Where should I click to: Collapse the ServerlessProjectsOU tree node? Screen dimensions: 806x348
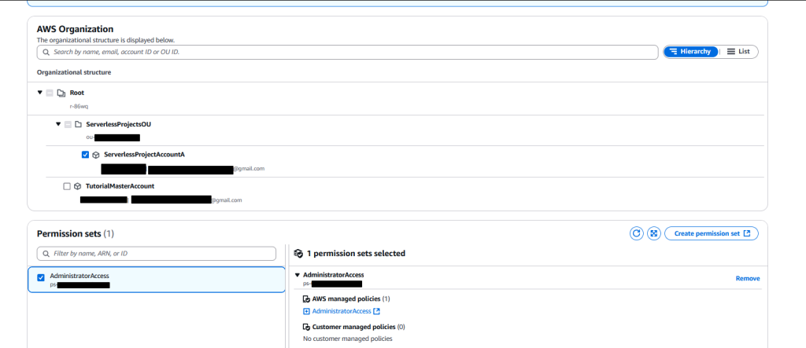click(x=58, y=124)
